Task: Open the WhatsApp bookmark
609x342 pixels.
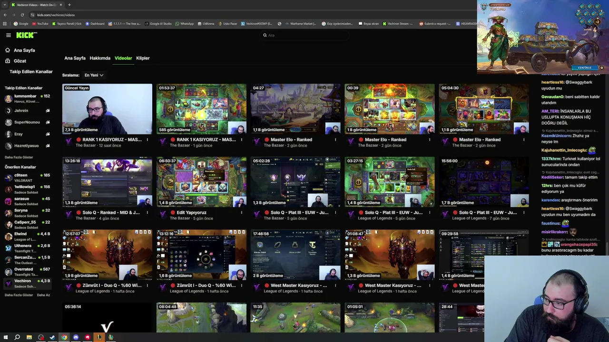Action: click(185, 24)
